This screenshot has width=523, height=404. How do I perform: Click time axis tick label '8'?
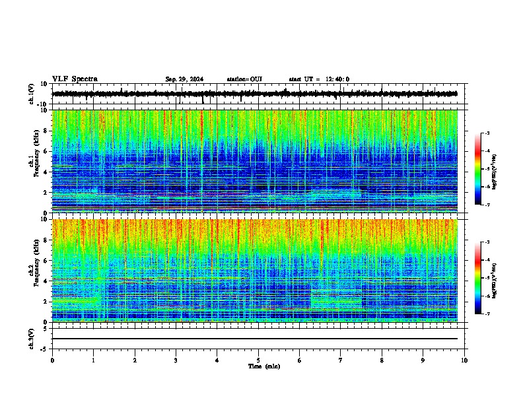pos(382,360)
